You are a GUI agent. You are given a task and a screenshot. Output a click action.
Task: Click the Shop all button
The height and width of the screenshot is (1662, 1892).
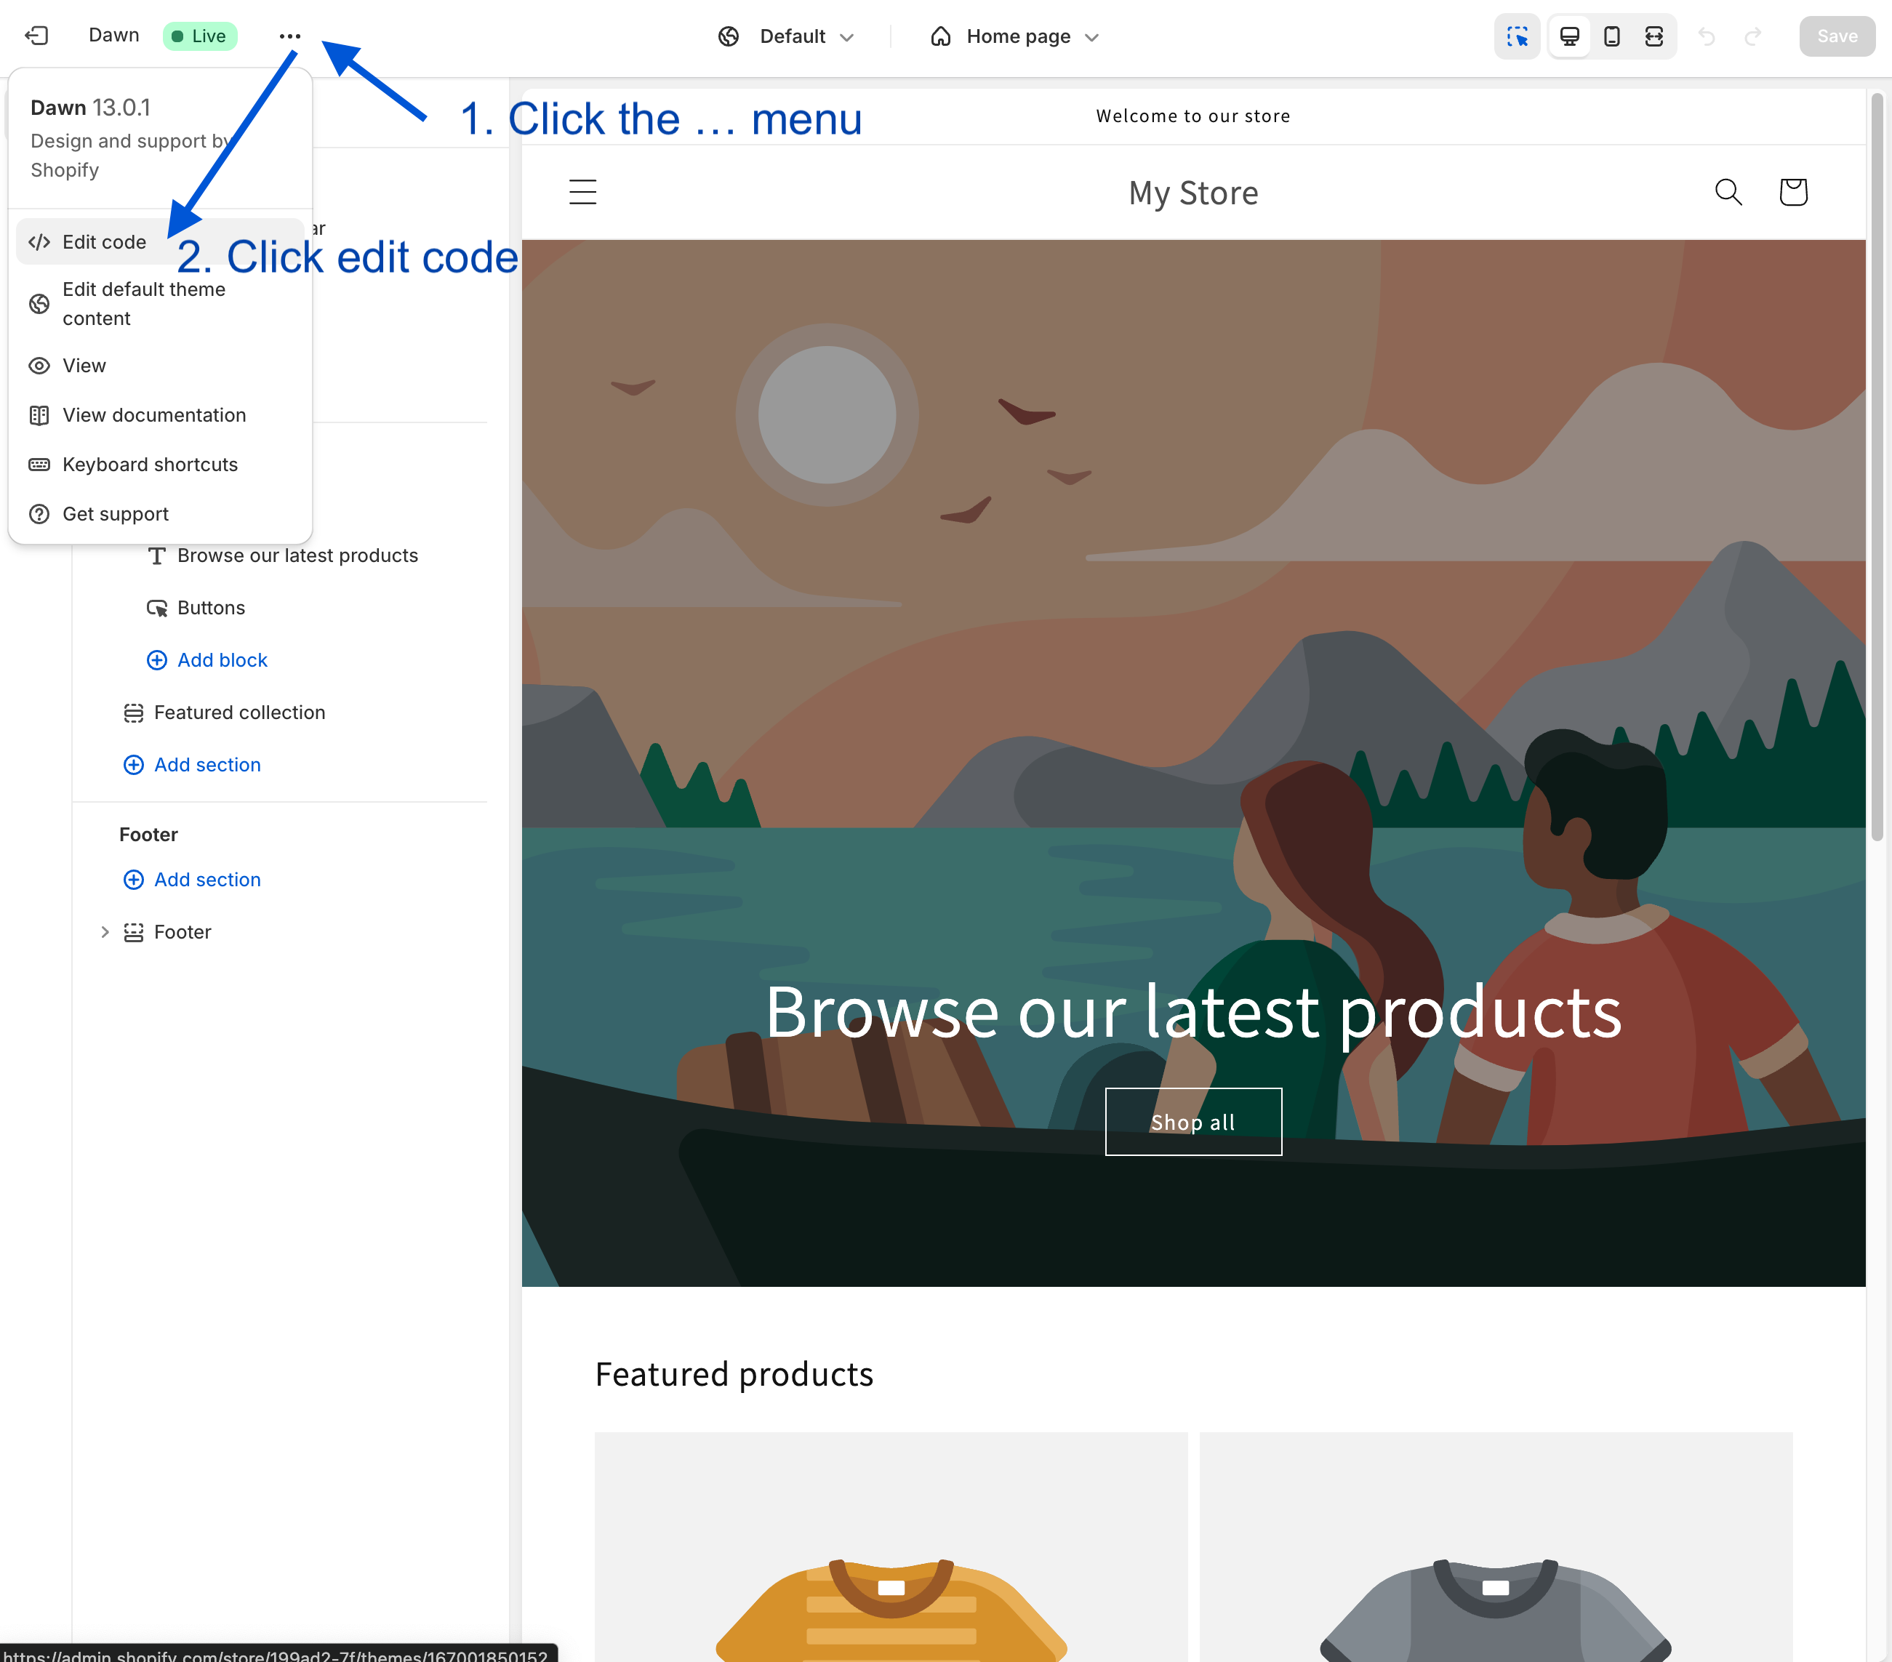(1193, 1120)
